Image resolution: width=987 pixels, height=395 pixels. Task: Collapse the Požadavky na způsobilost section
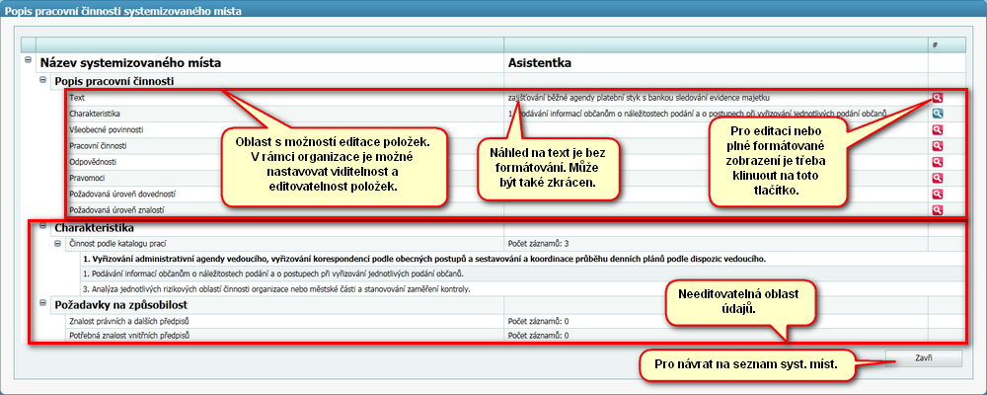point(42,305)
